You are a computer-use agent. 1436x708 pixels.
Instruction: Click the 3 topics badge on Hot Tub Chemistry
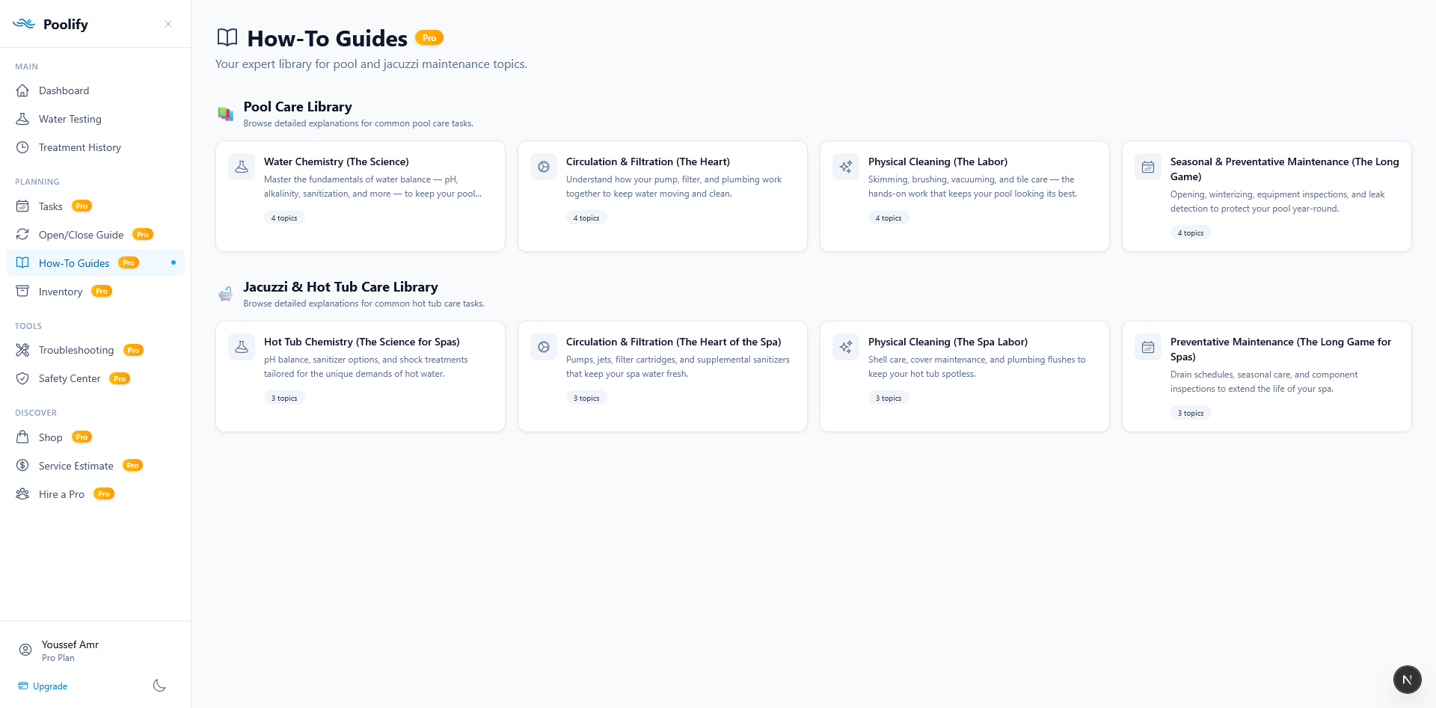[x=284, y=398]
